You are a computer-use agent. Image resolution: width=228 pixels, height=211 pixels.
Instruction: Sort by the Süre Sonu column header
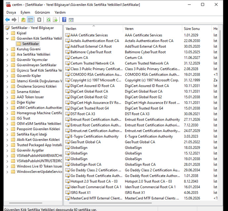point(197,28)
